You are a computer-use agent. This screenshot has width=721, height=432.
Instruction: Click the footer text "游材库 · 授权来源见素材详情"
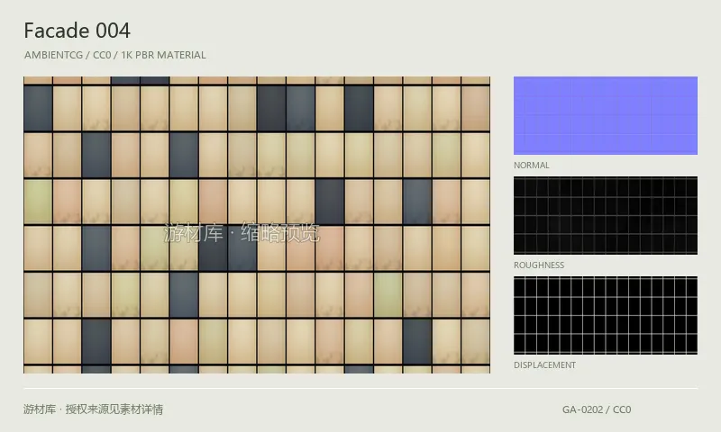pyautogui.click(x=94, y=409)
